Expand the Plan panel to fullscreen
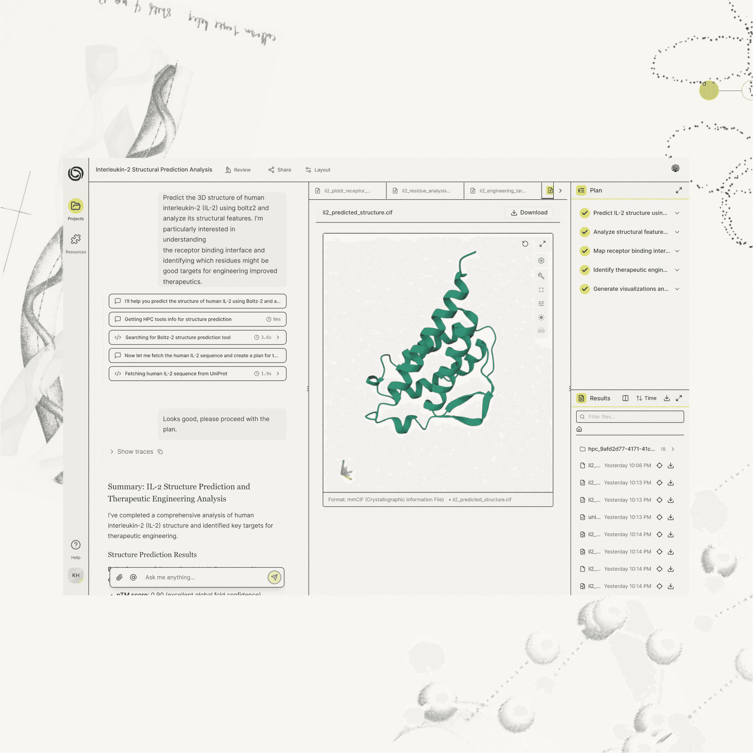The width and height of the screenshot is (753, 753). [679, 191]
